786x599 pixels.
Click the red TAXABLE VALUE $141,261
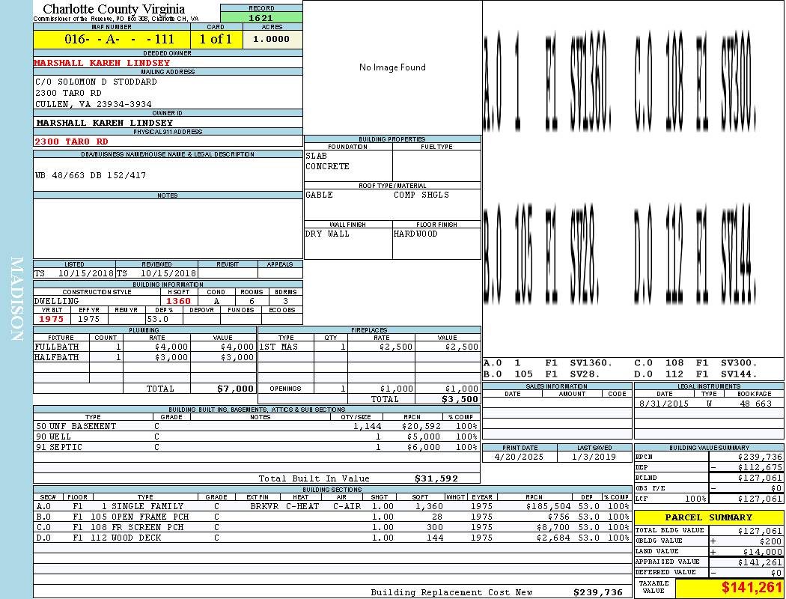click(752, 588)
